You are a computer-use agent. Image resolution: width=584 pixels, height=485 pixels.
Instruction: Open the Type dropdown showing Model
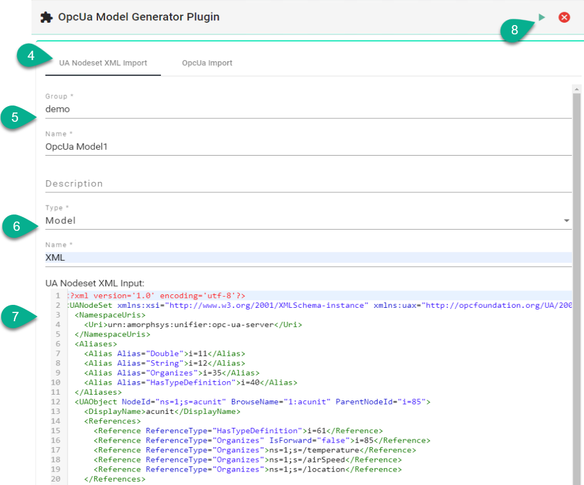(x=308, y=221)
